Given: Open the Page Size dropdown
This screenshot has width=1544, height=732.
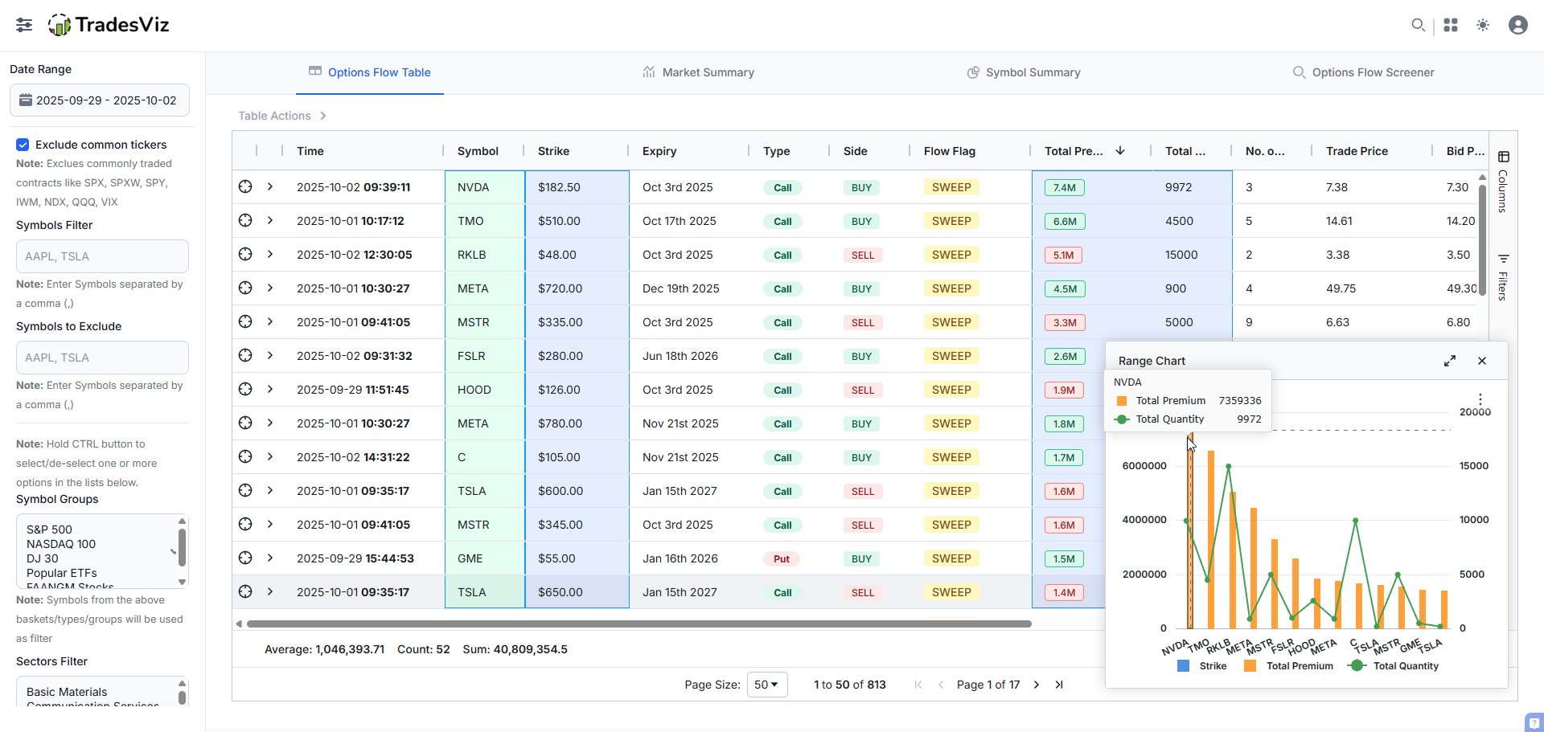Looking at the screenshot, I should coord(767,685).
